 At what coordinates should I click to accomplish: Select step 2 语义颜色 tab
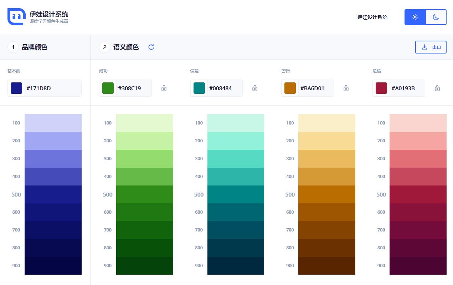coord(125,47)
